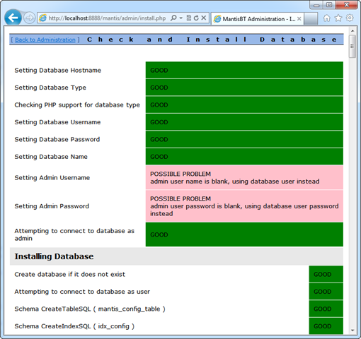Click 'Create database if it does not exist' text
361x339 pixels.
[x=70, y=275]
